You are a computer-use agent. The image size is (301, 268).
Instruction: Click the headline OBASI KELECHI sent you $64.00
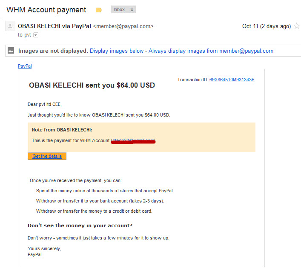coord(92,85)
